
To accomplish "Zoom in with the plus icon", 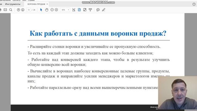I will pos(56,10).
